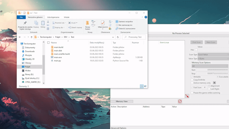Open Advanced Options in Cheat Engine
The height and width of the screenshot is (129, 229).
coord(119,128)
